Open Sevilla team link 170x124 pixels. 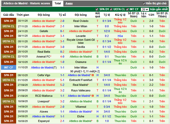pos(81,47)
